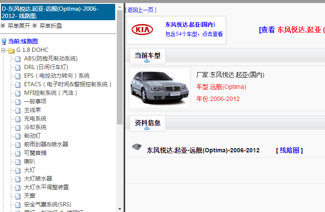Open the 东风悦达.起亚(国内) brand link
The image size is (325, 212).
[x=190, y=24]
